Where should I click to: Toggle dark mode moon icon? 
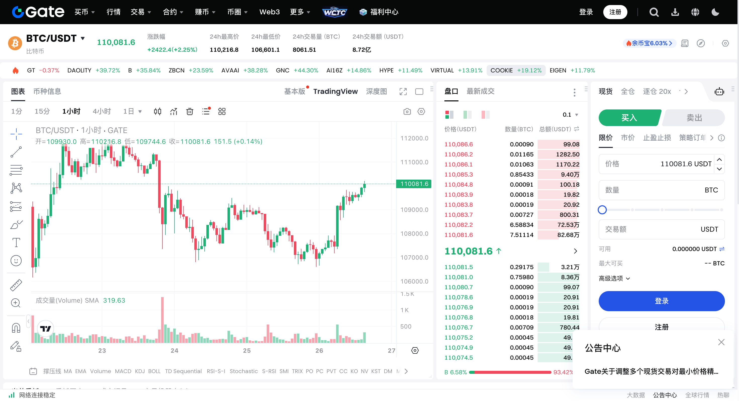pos(715,12)
